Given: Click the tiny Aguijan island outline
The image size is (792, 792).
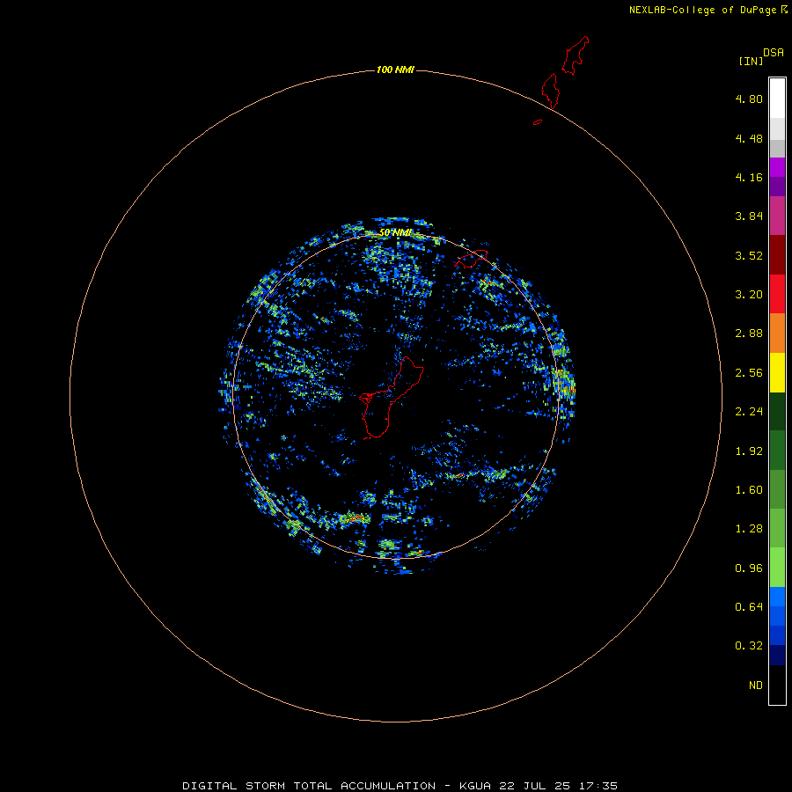Looking at the screenshot, I should 538,121.
